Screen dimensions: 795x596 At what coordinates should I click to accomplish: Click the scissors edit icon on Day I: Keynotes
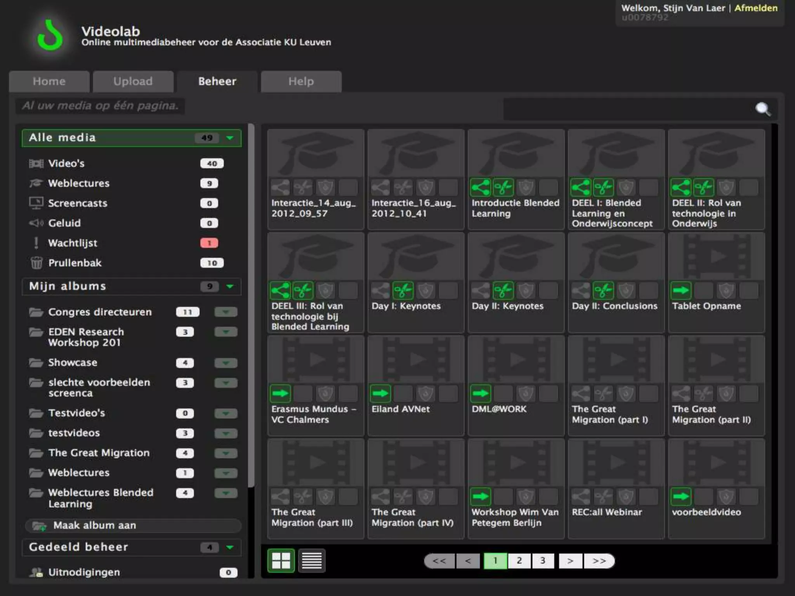click(403, 291)
